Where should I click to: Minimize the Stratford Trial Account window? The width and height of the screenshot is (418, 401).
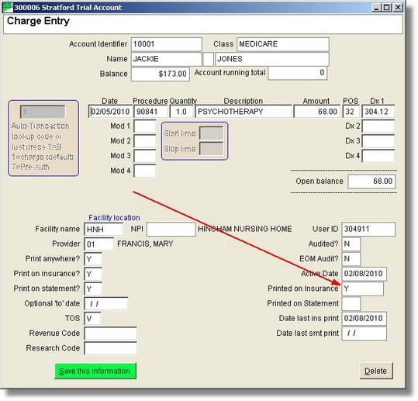(x=376, y=7)
